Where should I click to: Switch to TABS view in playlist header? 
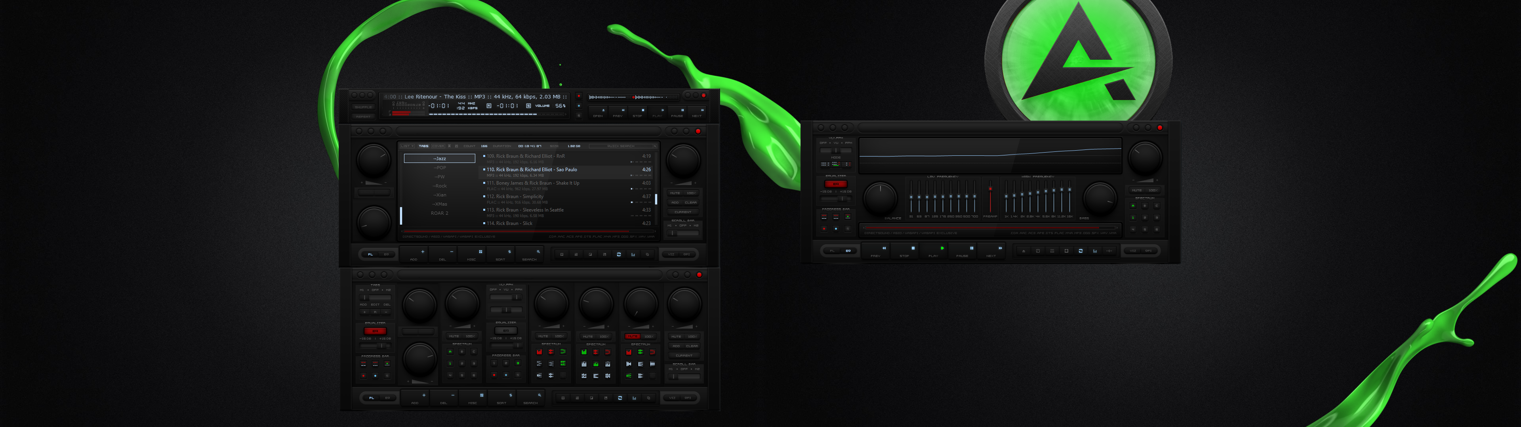pyautogui.click(x=423, y=145)
